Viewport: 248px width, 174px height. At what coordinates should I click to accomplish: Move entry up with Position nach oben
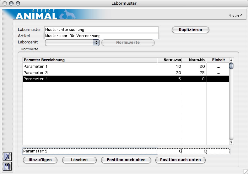click(126, 160)
